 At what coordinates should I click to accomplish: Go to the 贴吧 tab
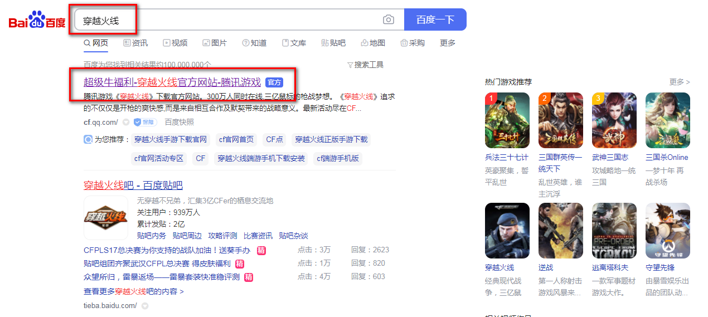pyautogui.click(x=333, y=43)
